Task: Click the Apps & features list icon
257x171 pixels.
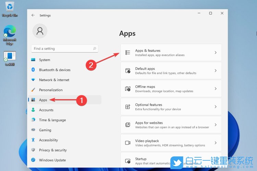Action: click(x=128, y=53)
